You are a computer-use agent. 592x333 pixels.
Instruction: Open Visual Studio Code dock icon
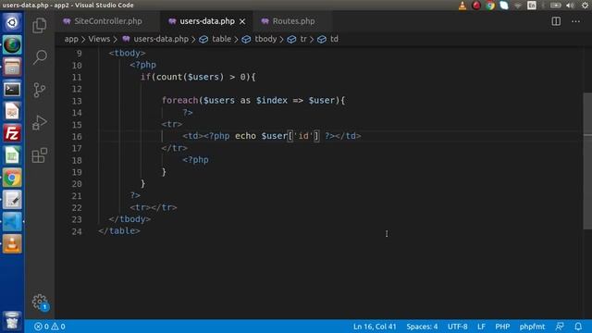point(12,222)
